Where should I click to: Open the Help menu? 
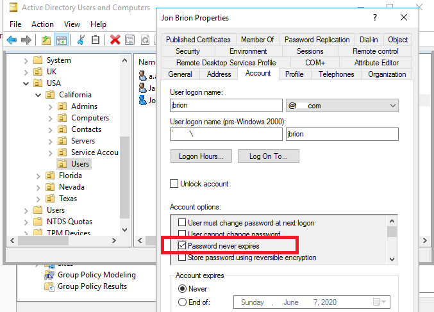pyautogui.click(x=98, y=24)
